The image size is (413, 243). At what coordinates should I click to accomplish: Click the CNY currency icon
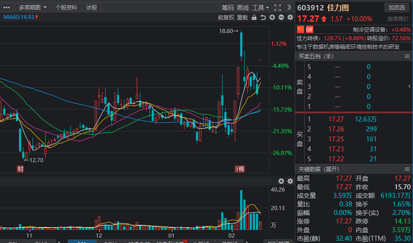click(309, 29)
